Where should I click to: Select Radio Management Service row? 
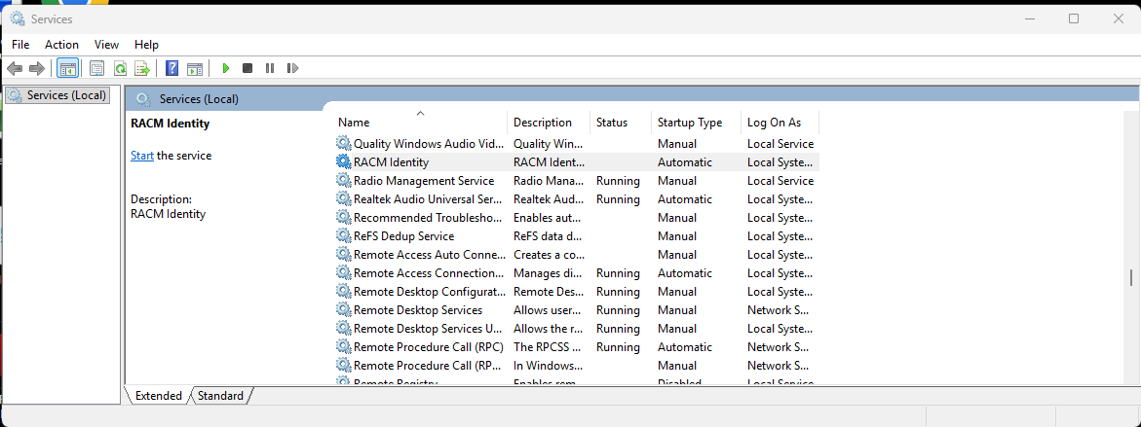click(577, 181)
